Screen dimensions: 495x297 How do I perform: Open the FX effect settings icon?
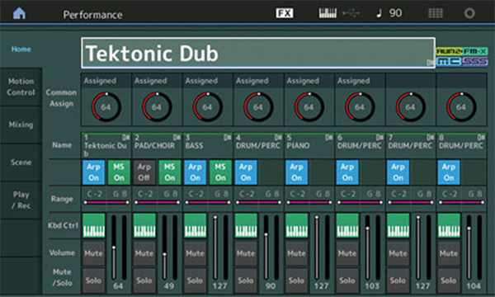pos(285,13)
